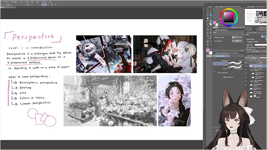Select the Operation cross-arrows tool
Screen dimensions: 267x150
pyautogui.click(x=208, y=13)
